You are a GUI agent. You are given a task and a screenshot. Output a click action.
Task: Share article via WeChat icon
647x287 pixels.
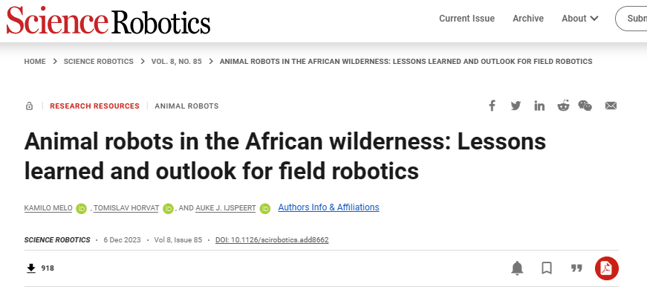[585, 106]
